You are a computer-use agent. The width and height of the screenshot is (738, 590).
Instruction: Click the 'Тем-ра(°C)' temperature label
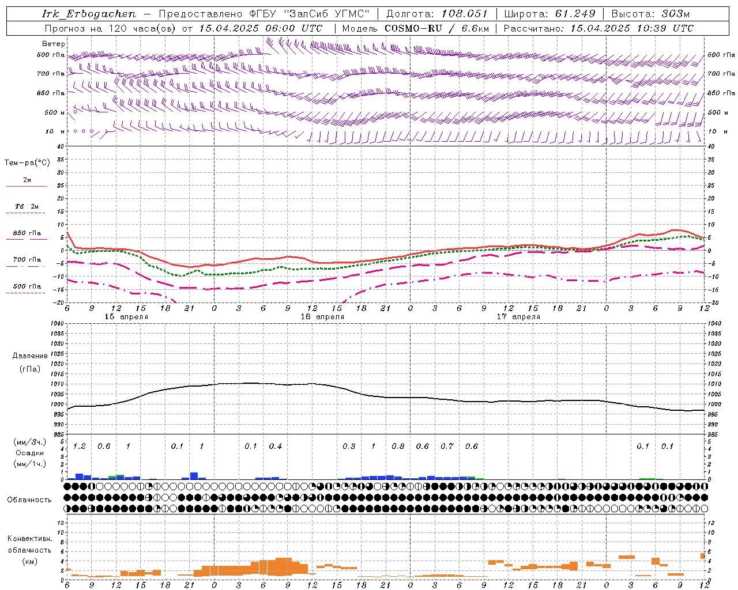pyautogui.click(x=27, y=163)
